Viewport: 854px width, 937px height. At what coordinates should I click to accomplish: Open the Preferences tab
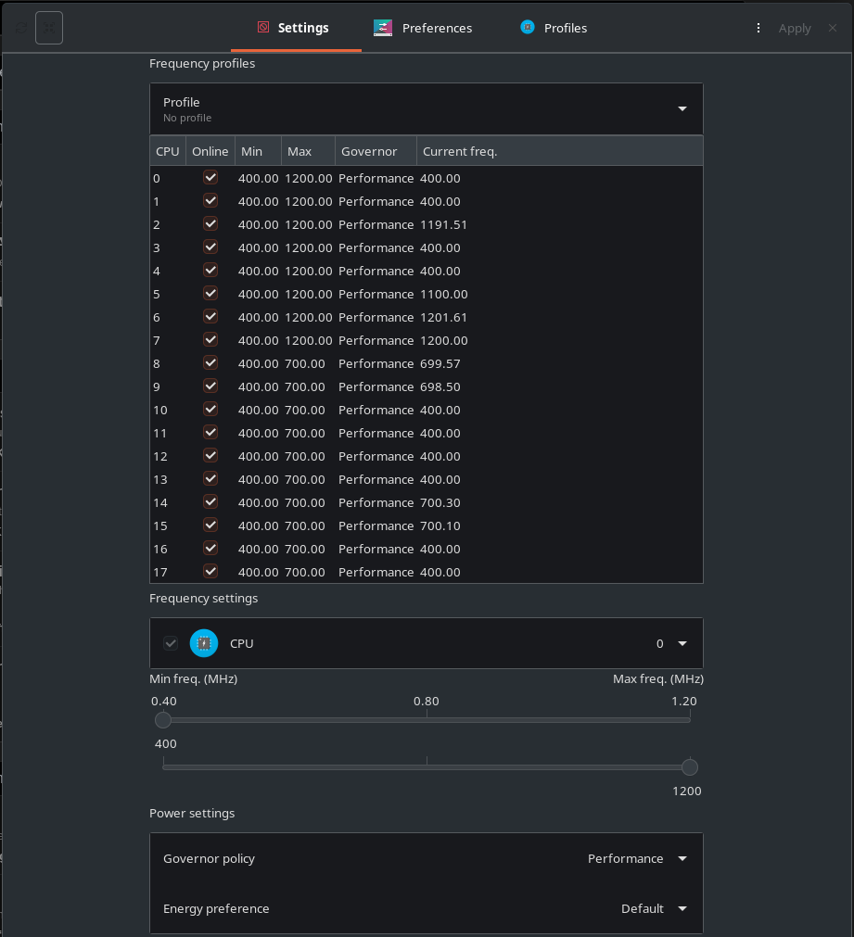click(x=423, y=28)
